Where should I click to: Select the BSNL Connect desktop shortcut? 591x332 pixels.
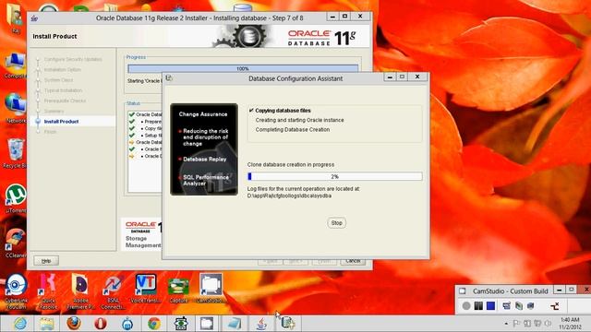click(113, 291)
